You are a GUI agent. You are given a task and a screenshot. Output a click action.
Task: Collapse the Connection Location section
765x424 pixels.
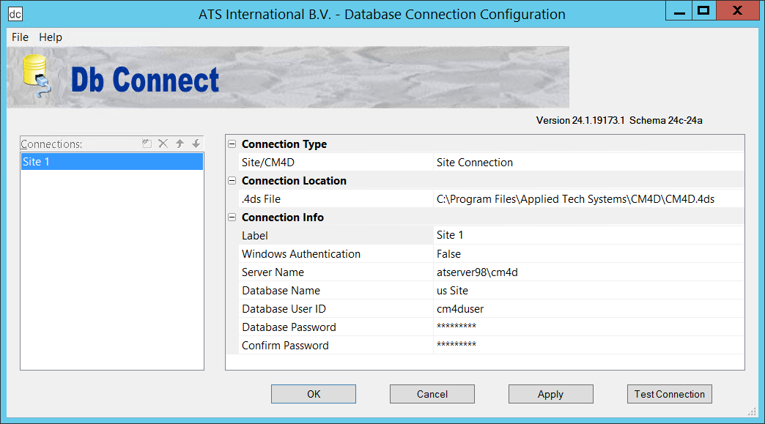click(232, 181)
